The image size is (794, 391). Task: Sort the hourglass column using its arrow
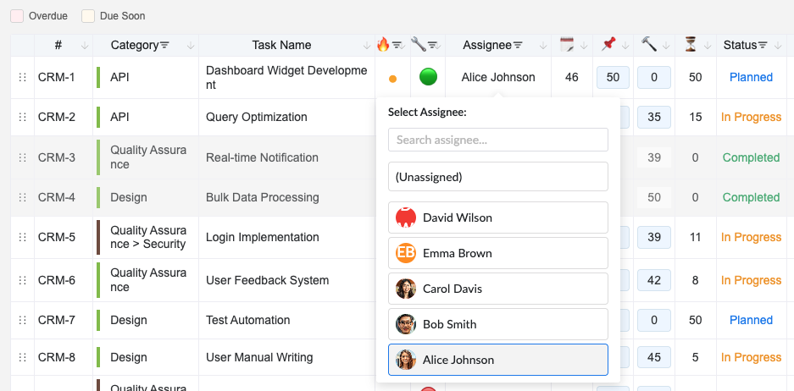tap(708, 46)
